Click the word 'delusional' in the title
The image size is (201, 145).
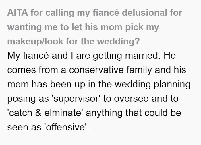pyautogui.click(x=144, y=13)
